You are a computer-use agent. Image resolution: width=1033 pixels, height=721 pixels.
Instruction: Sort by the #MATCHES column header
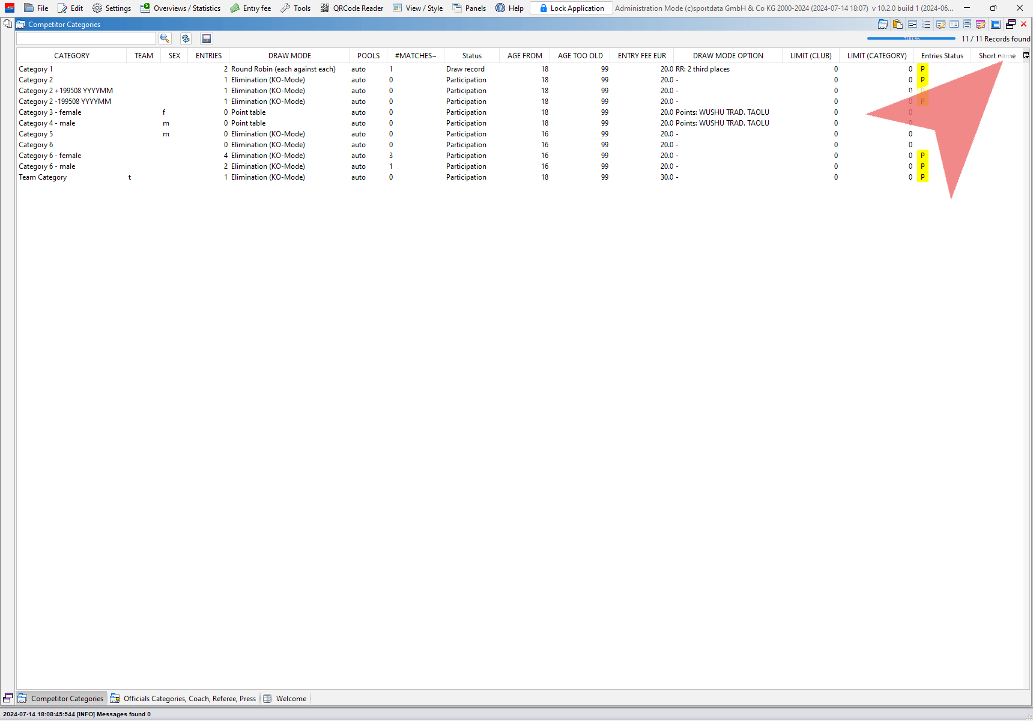[x=415, y=56]
